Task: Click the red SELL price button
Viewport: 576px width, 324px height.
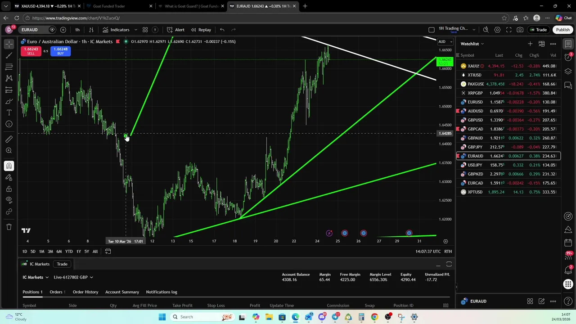Action: point(31,51)
